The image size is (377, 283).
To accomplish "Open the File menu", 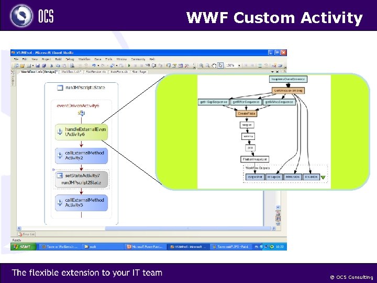I will (16, 59).
